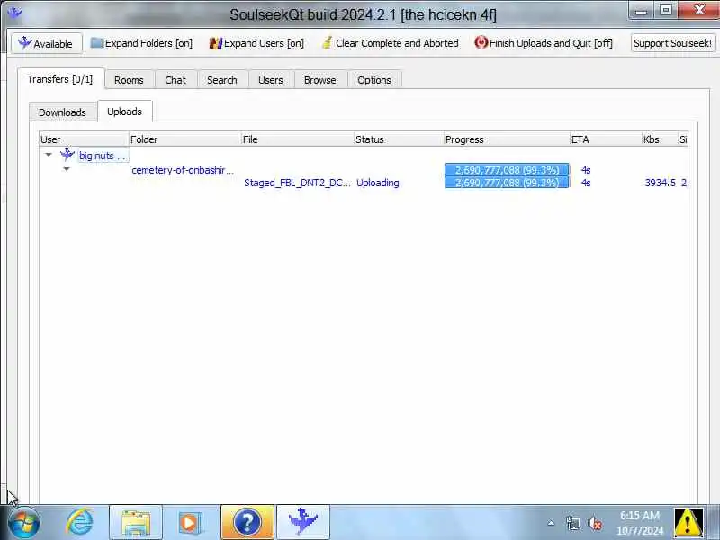Click the Expand Folders folder icon

click(x=97, y=42)
